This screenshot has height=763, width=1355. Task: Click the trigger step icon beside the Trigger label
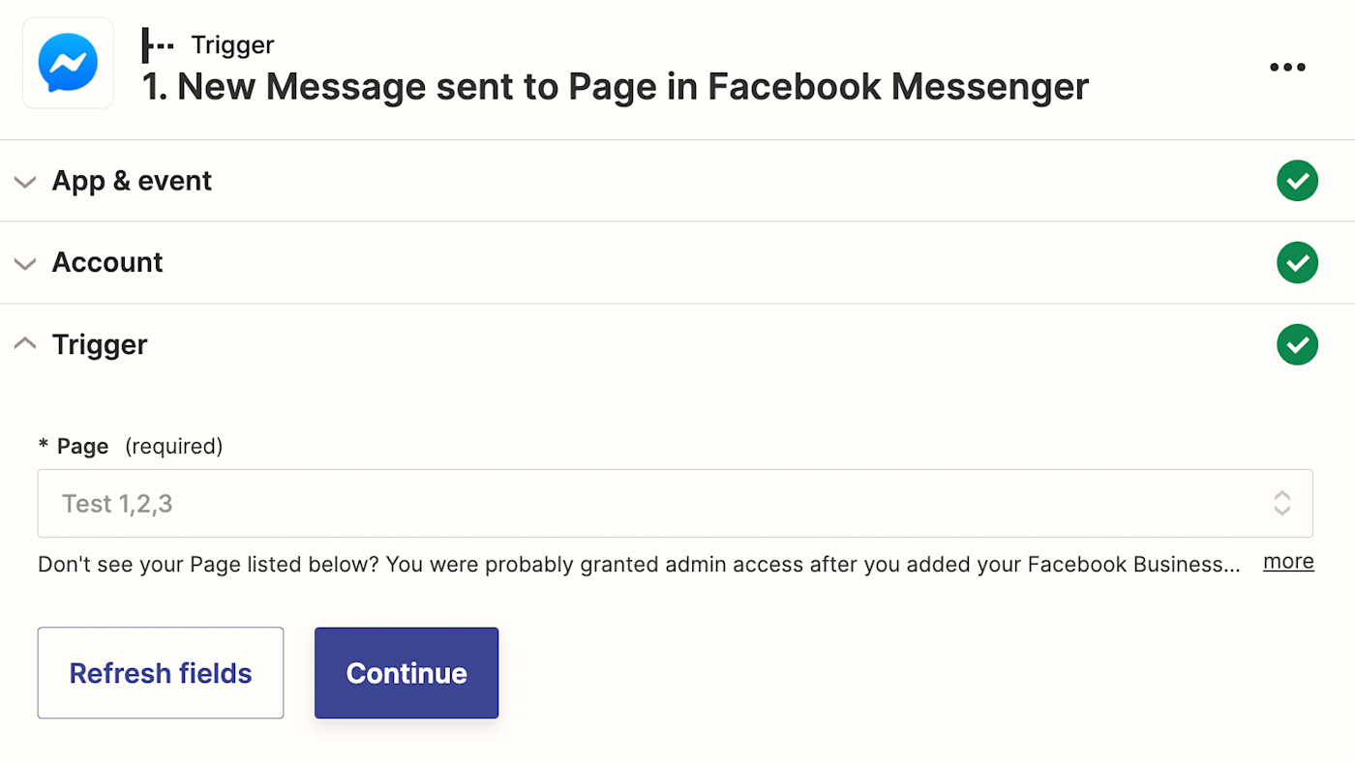[x=157, y=45]
